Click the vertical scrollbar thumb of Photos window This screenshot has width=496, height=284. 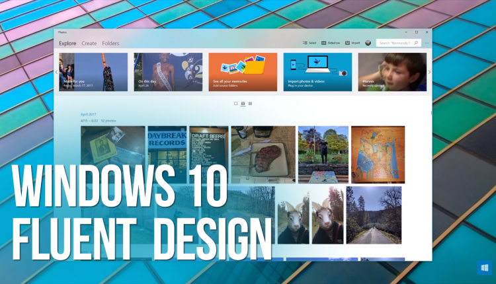coord(431,113)
